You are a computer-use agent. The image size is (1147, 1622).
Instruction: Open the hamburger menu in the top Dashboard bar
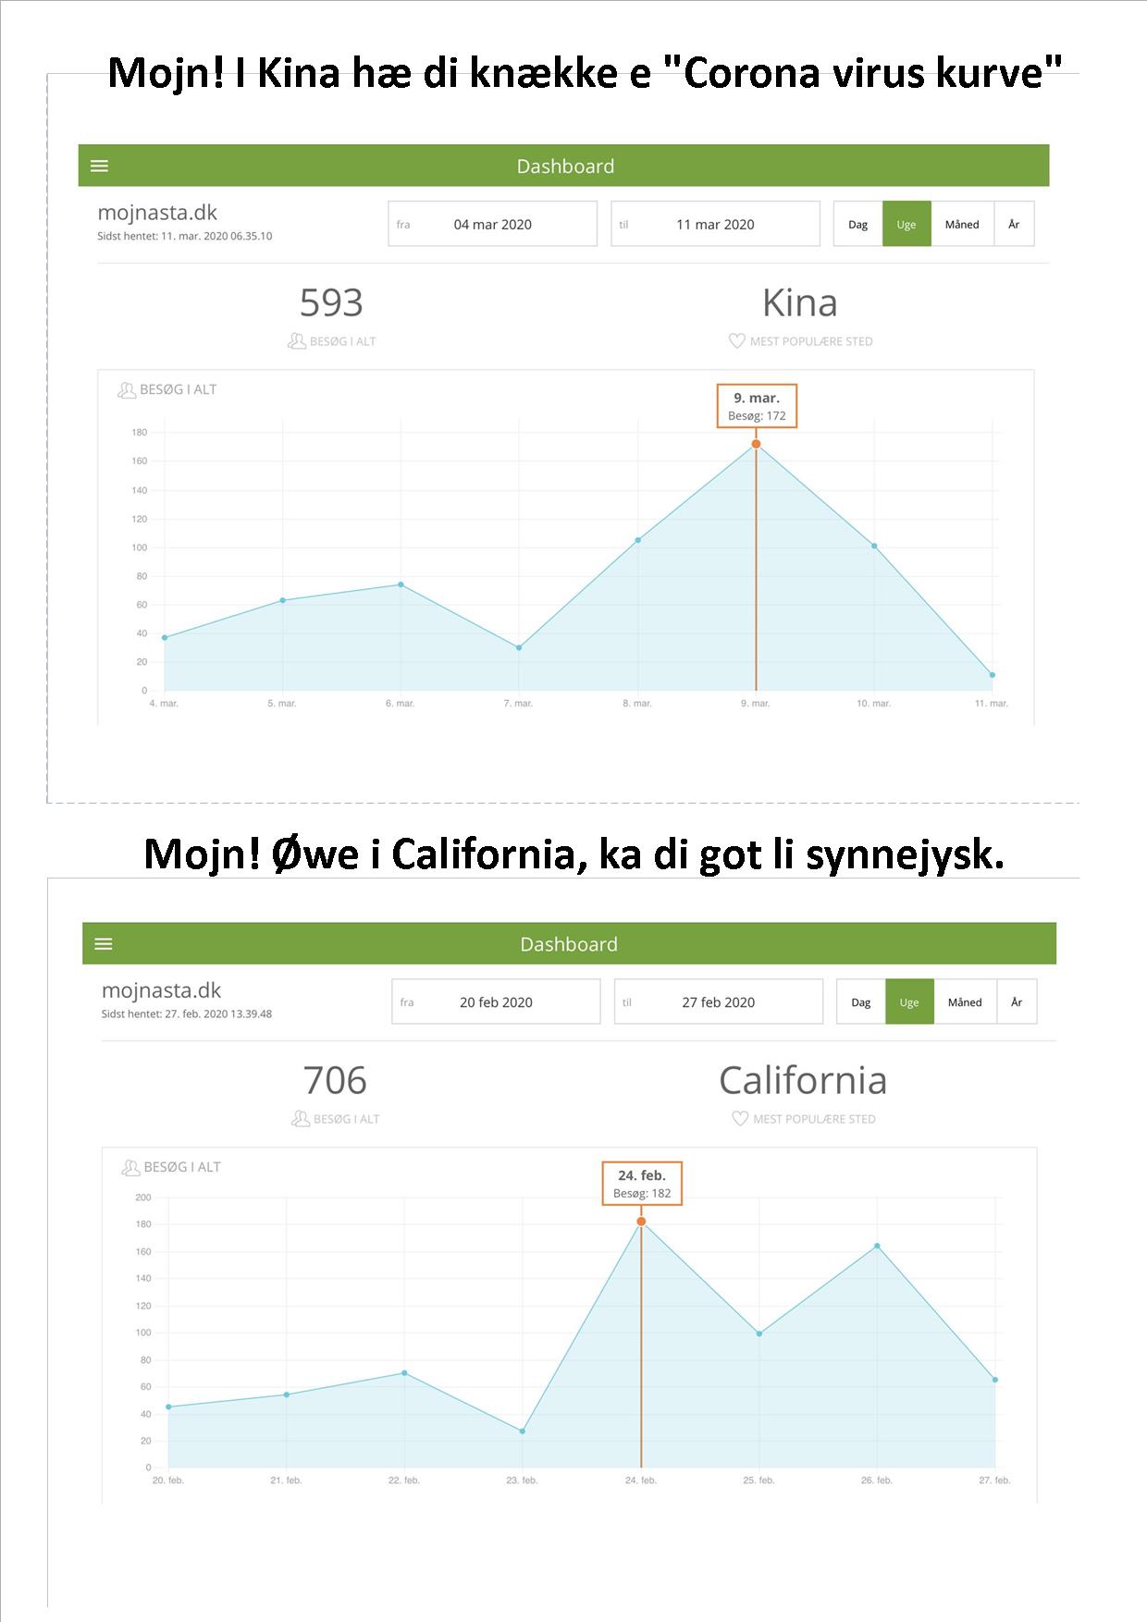click(x=100, y=166)
